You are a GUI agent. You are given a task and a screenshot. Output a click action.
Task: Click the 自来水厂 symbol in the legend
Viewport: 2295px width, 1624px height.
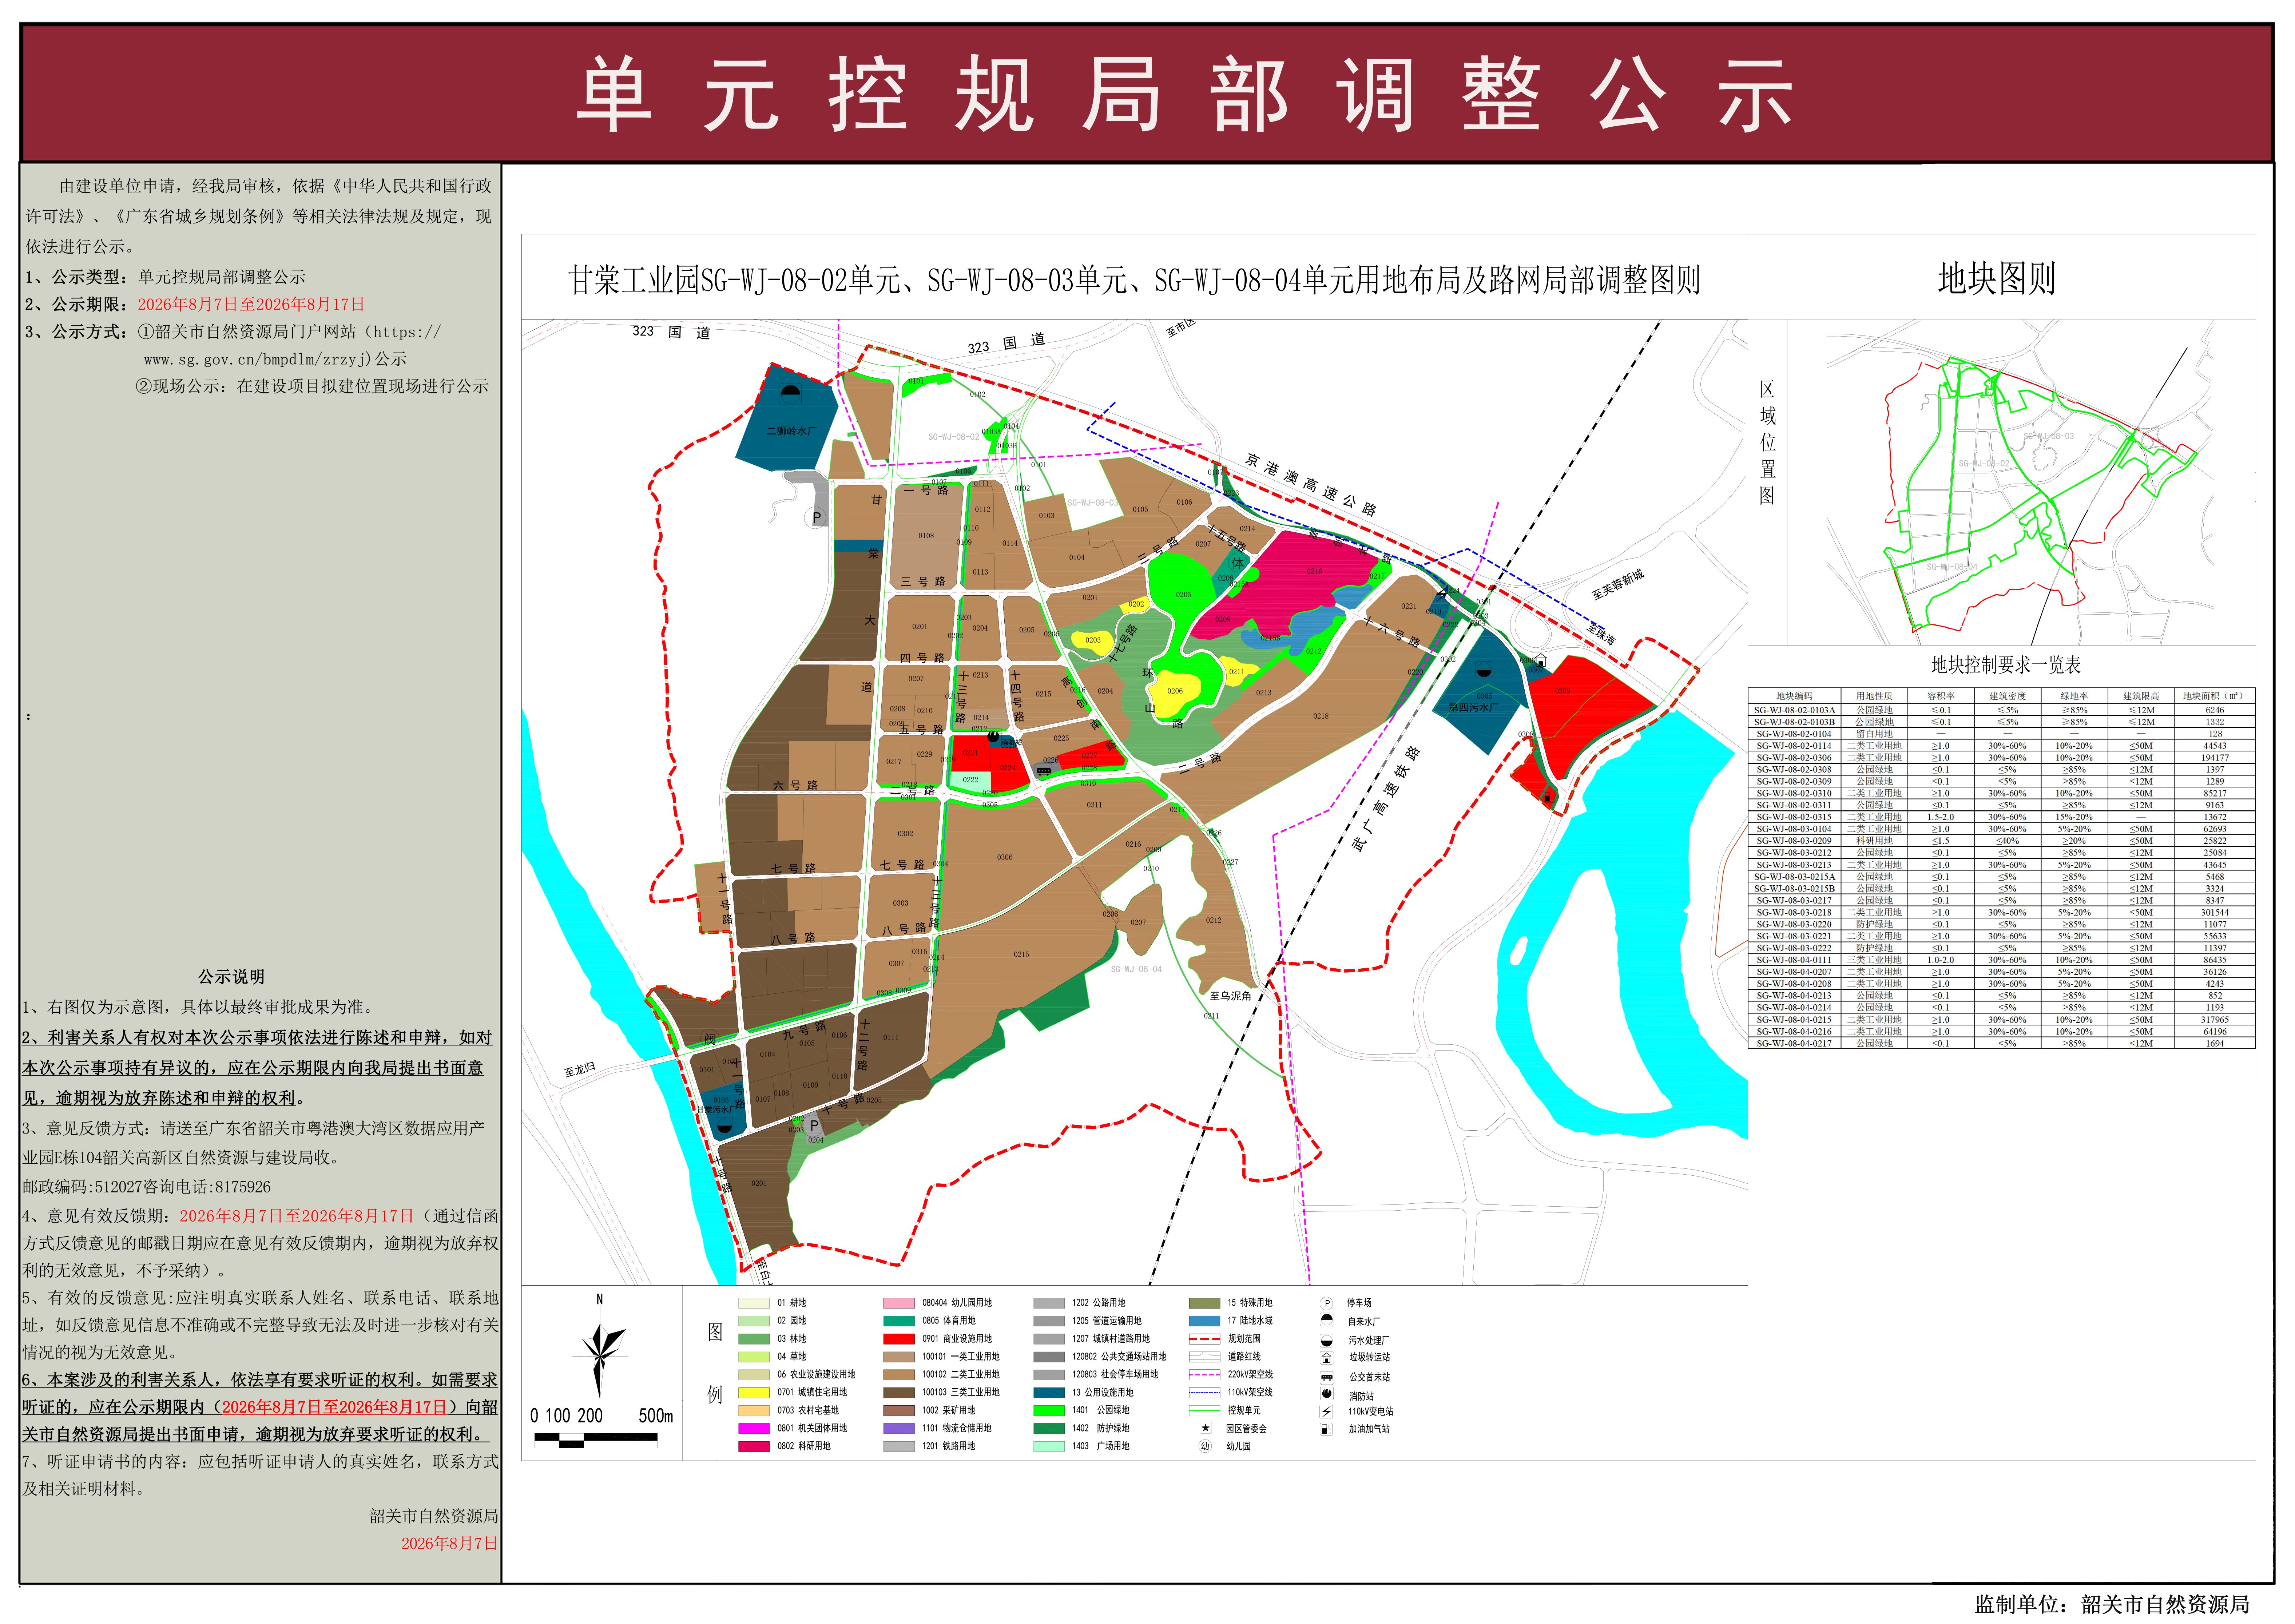coord(1327,1321)
